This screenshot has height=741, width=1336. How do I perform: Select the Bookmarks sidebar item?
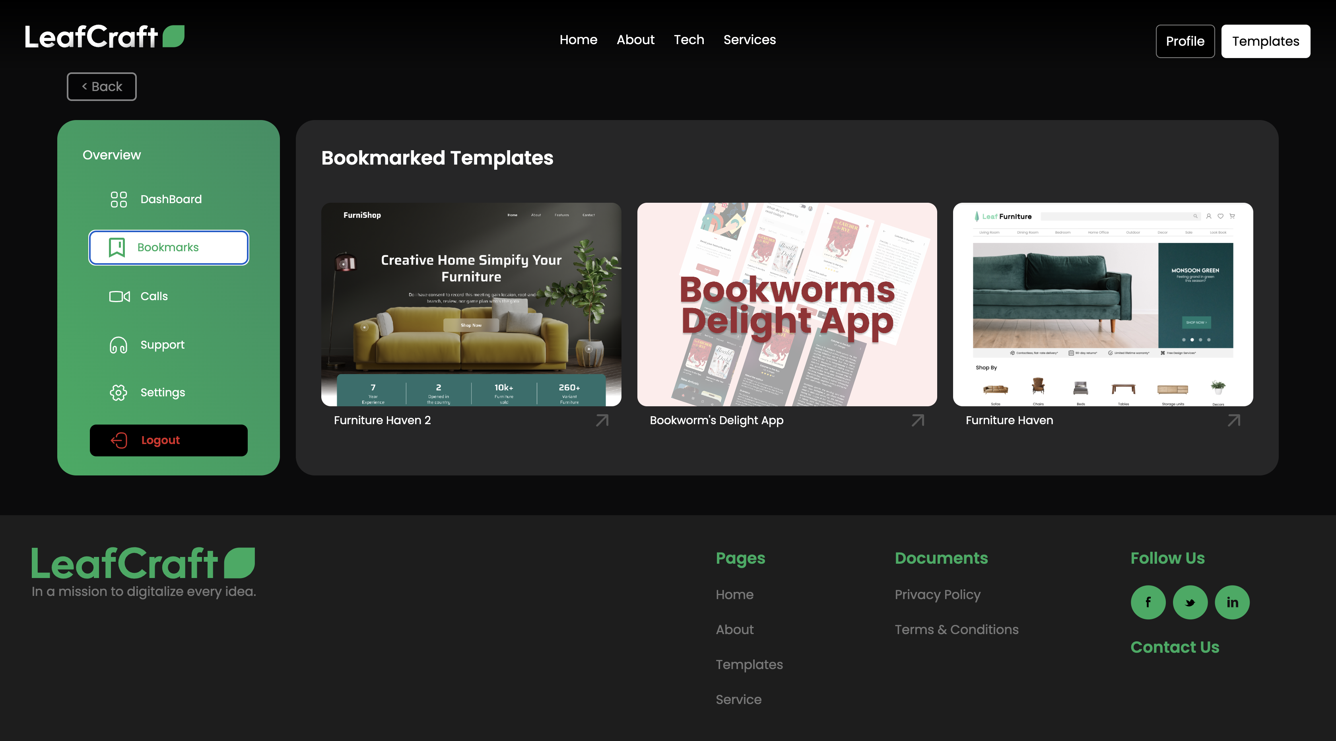168,247
